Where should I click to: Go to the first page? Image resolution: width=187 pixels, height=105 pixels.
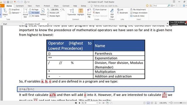pos(76,103)
